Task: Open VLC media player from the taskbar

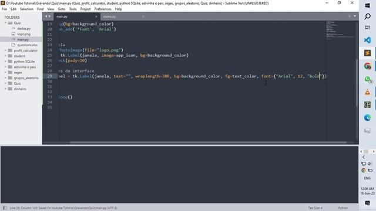Action: (367, 92)
